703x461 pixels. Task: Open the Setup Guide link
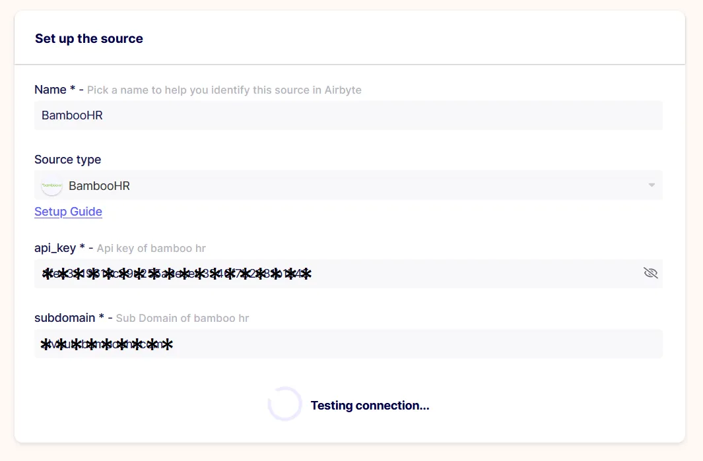tap(68, 212)
